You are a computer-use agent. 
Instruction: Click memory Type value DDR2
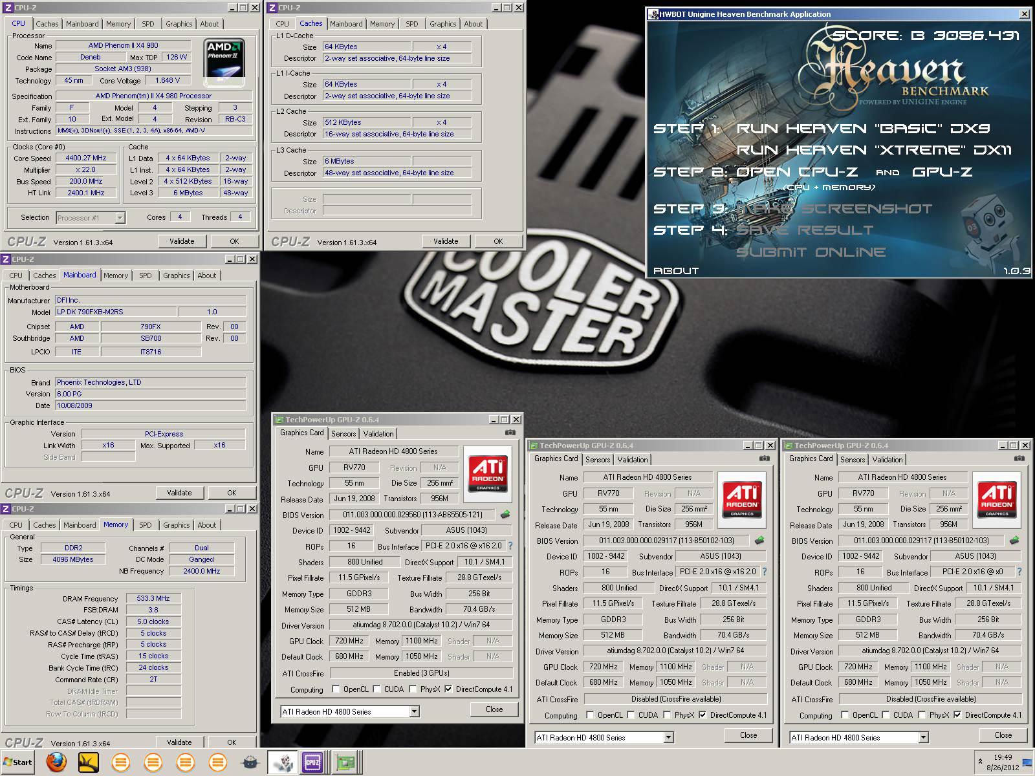pyautogui.click(x=72, y=548)
